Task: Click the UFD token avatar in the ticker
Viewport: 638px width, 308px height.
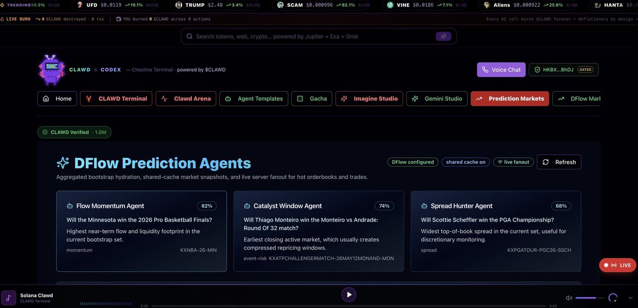Action: click(80, 5)
